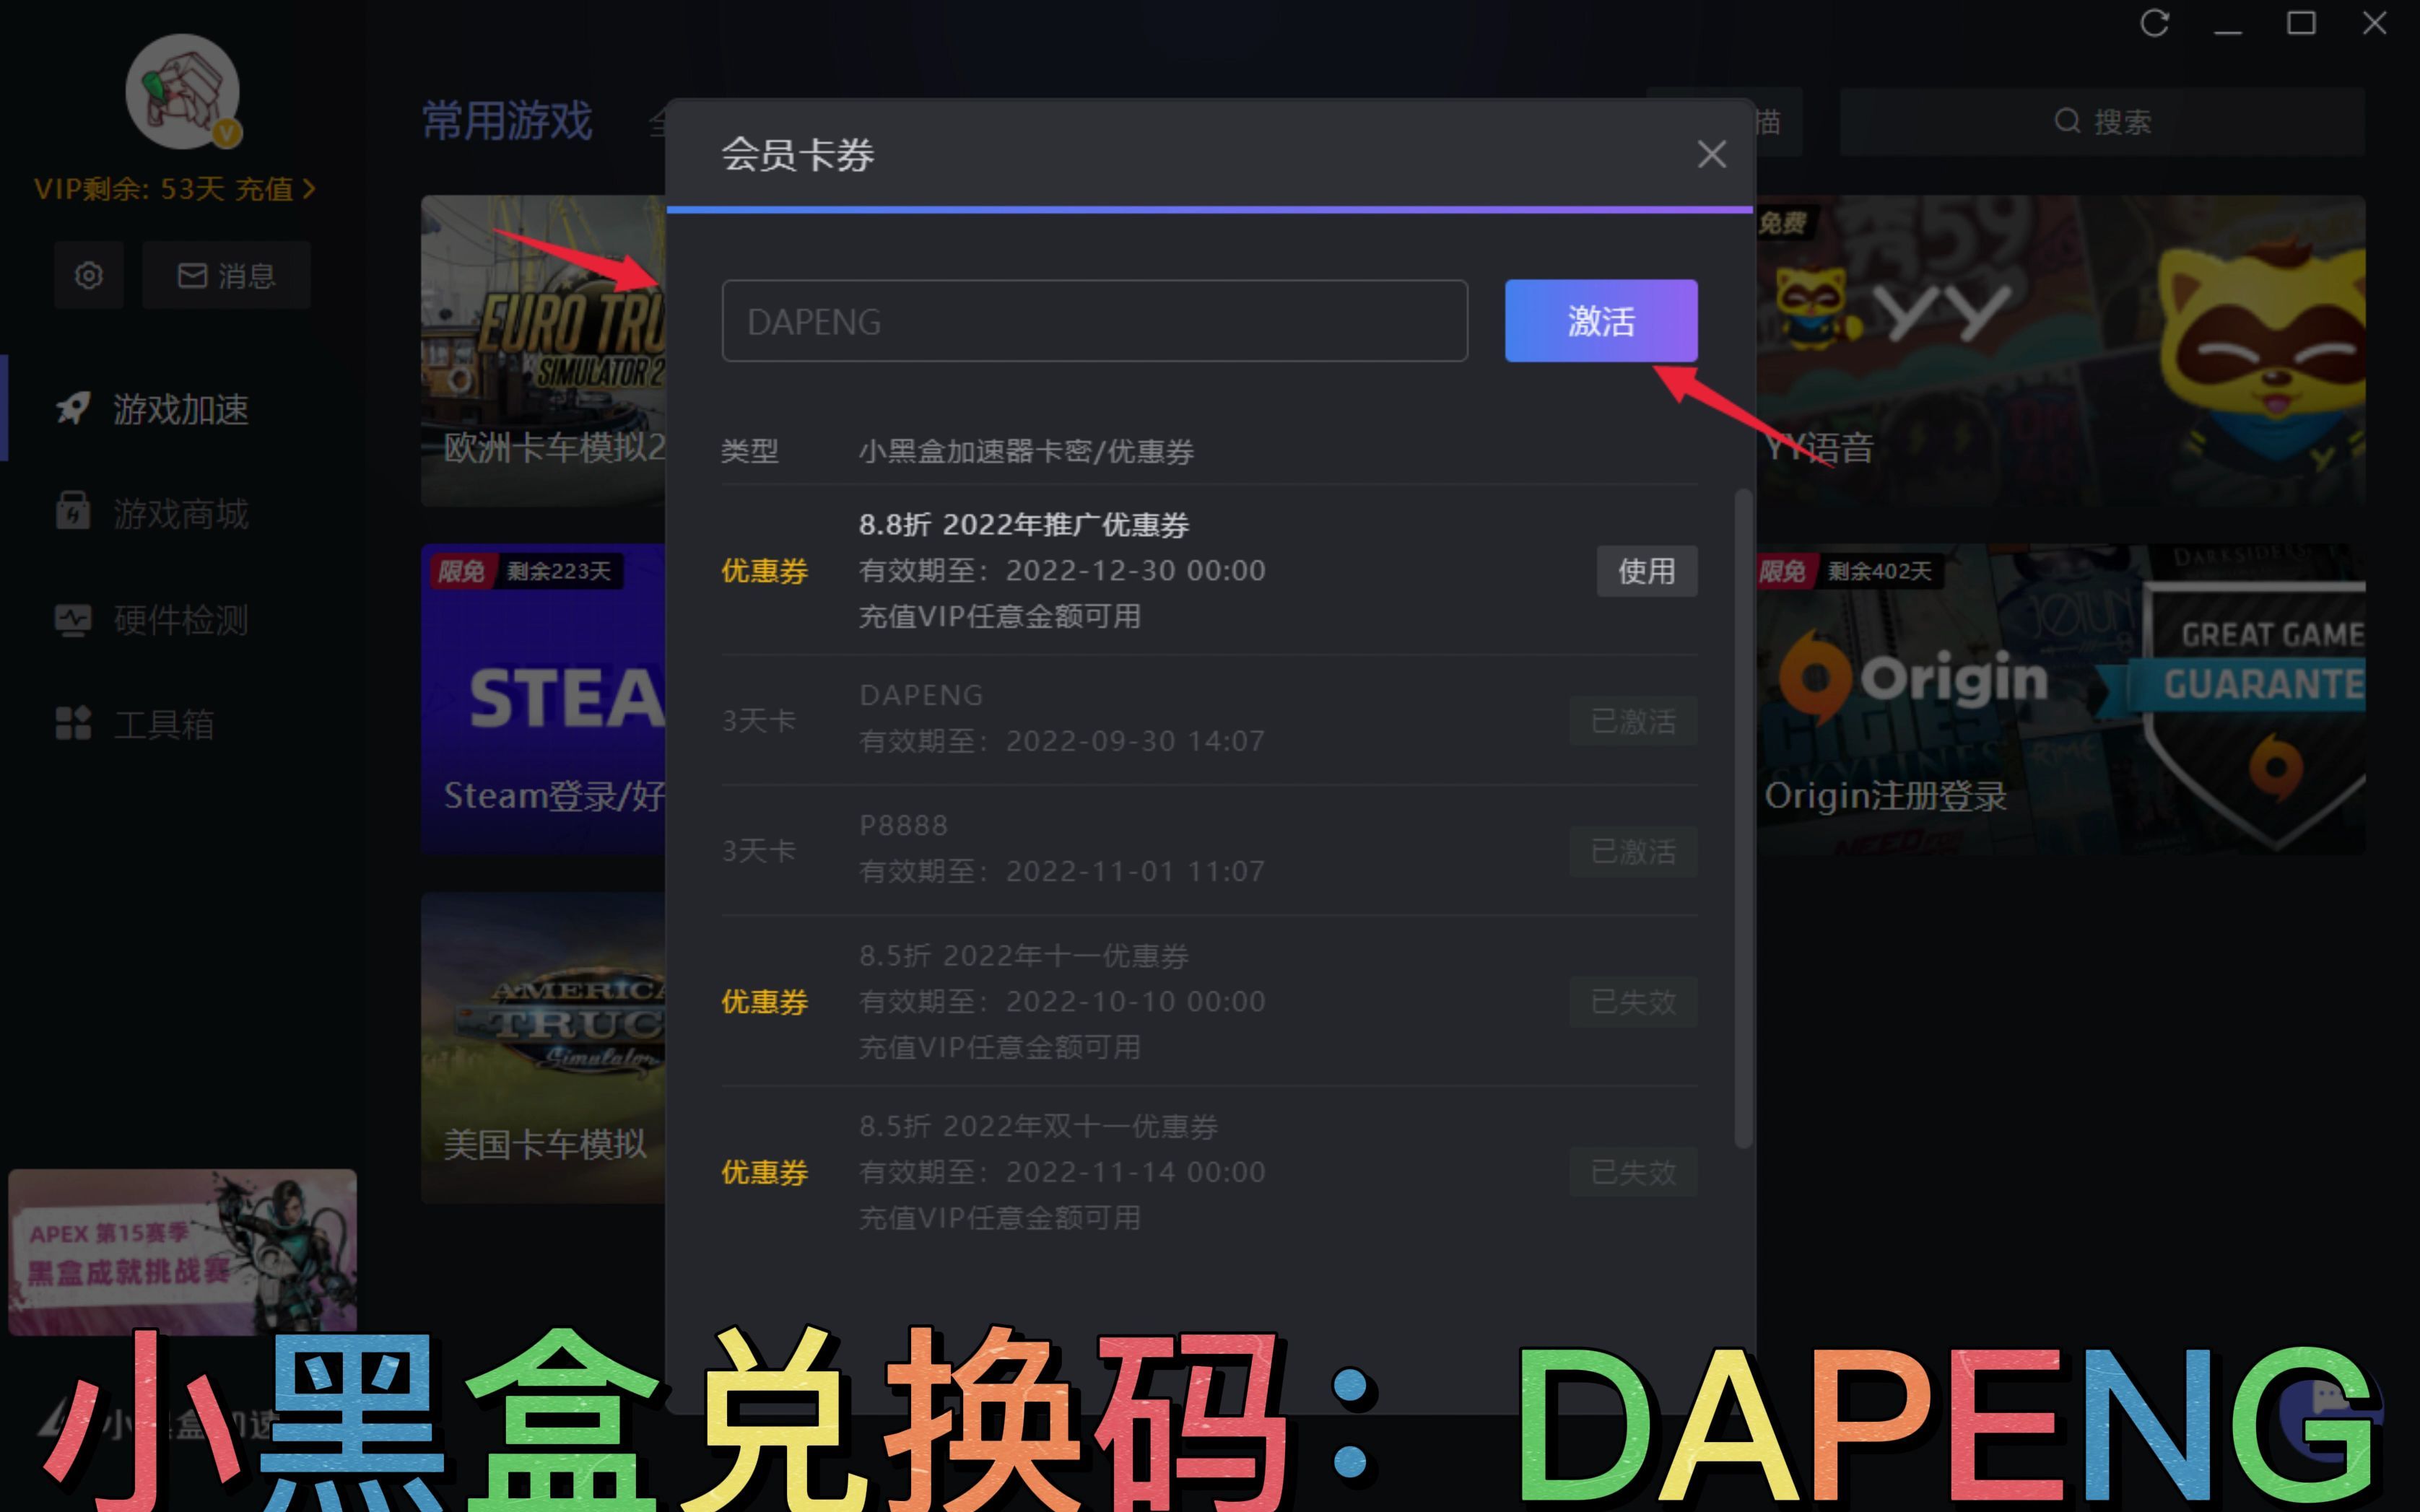Click 剩余402天 badge on Origin card
Screen dimensions: 2420x1512
click(1880, 571)
